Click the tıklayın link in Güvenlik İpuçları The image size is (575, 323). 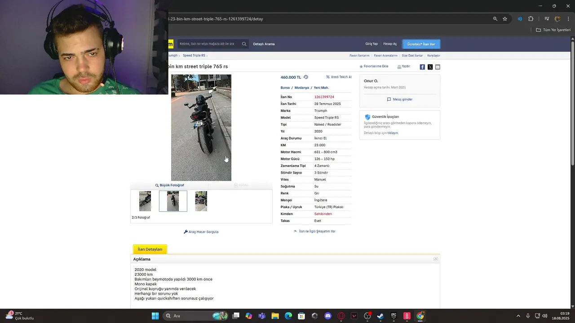click(x=393, y=133)
